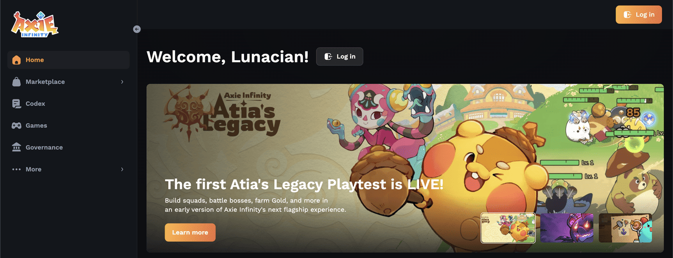Click the Games controller icon
The image size is (673, 258).
(16, 126)
